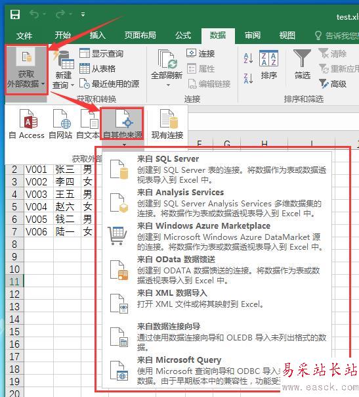Open the 排序 sort dialog
The image size is (359, 397).
pyautogui.click(x=268, y=65)
